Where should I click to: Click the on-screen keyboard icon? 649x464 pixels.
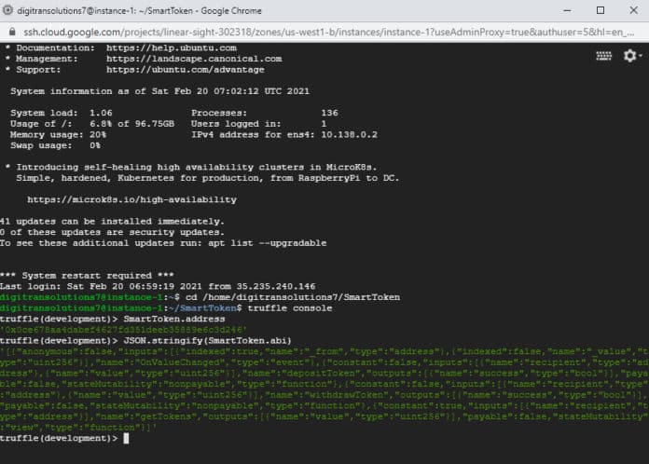(603, 56)
